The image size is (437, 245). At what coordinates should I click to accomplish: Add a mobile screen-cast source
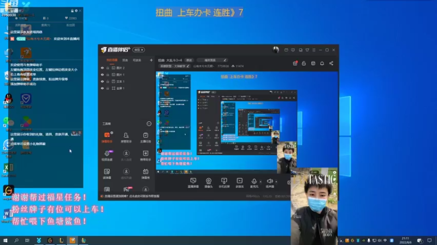pos(224,183)
